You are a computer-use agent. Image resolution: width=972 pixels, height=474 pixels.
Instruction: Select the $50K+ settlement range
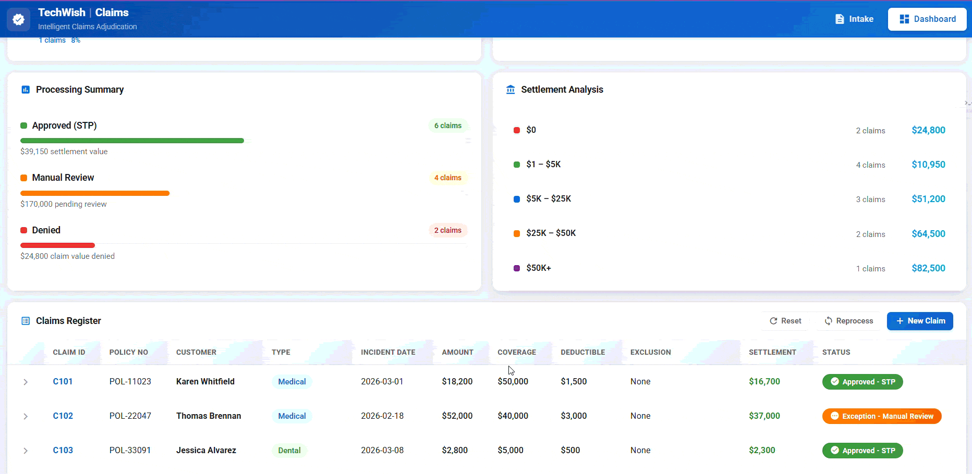(729, 268)
